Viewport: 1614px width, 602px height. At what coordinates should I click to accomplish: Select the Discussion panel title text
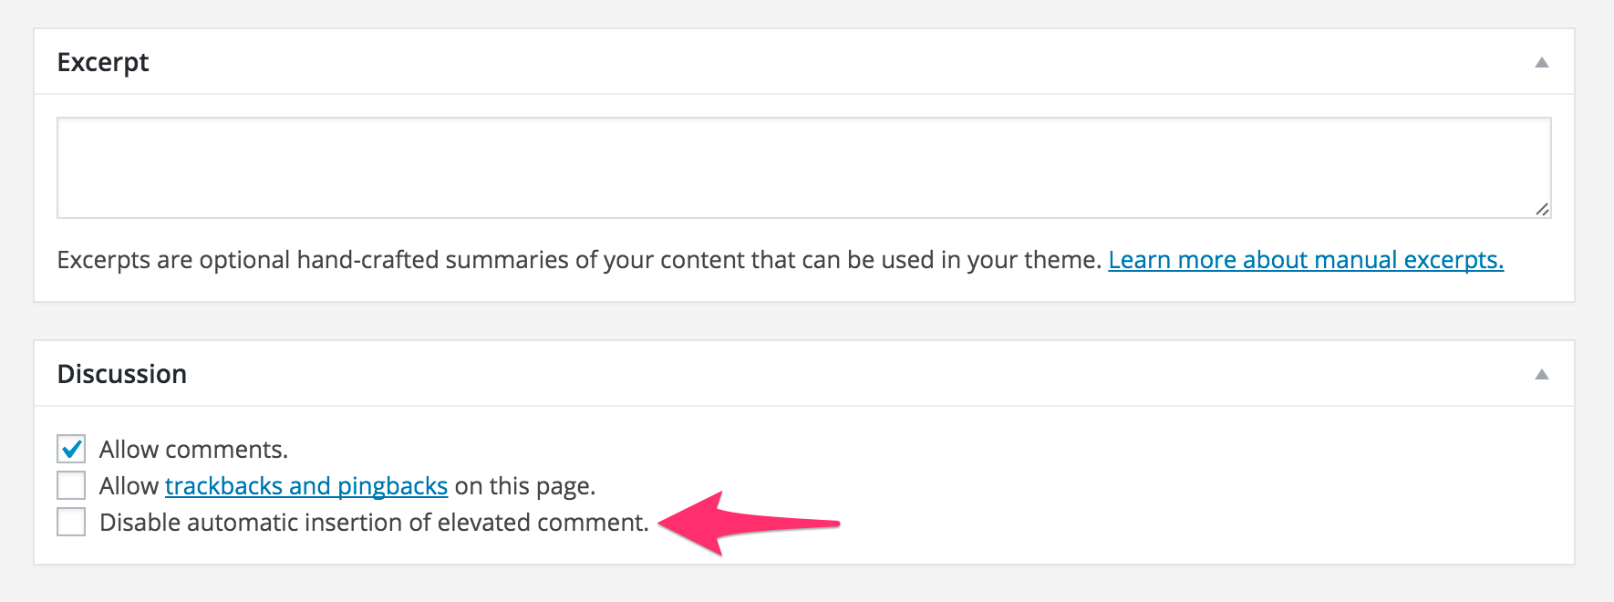coord(123,373)
